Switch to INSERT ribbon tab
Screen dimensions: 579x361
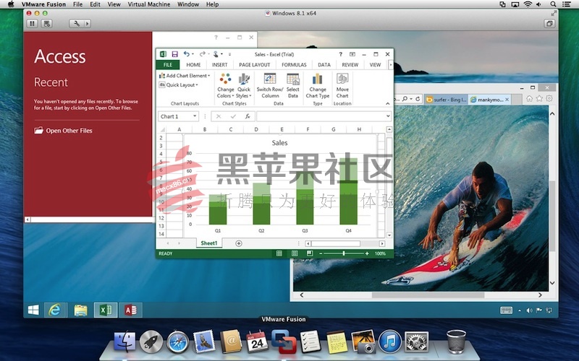220,64
